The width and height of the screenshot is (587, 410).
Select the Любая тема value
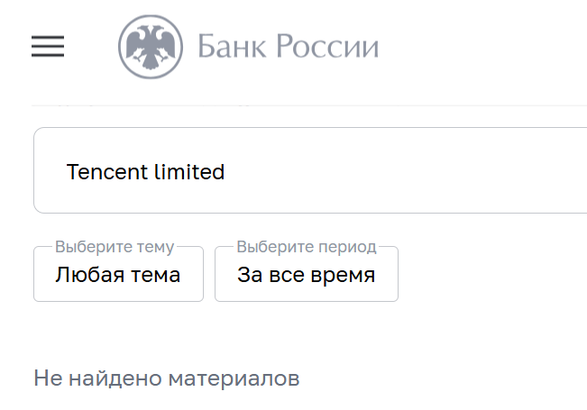pyautogui.click(x=117, y=275)
